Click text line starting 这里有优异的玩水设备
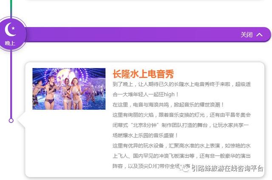Screen dimensions: 272x180 click(181, 146)
